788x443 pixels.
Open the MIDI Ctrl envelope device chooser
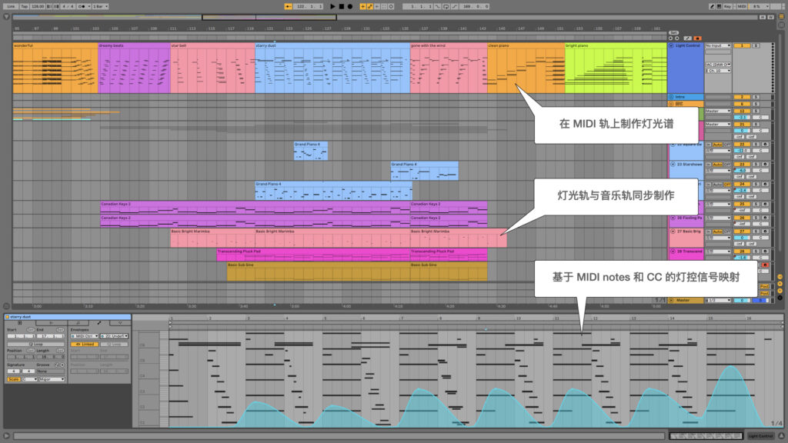83,336
